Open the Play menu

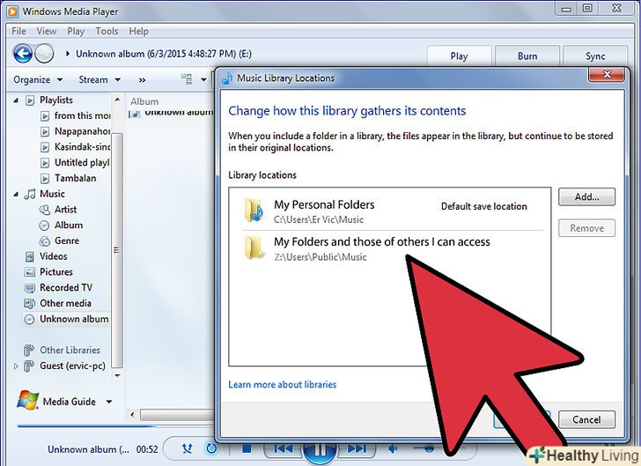(x=76, y=31)
